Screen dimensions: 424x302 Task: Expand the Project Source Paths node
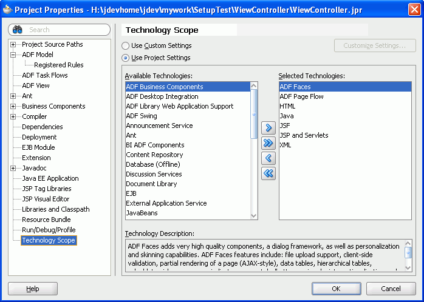tap(13, 44)
